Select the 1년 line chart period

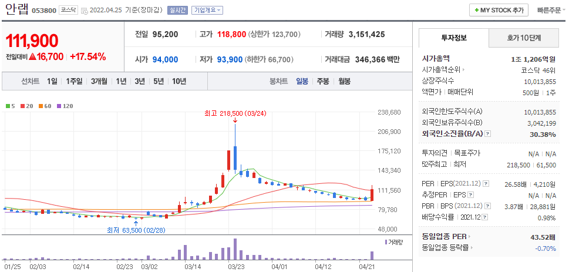click(121, 81)
